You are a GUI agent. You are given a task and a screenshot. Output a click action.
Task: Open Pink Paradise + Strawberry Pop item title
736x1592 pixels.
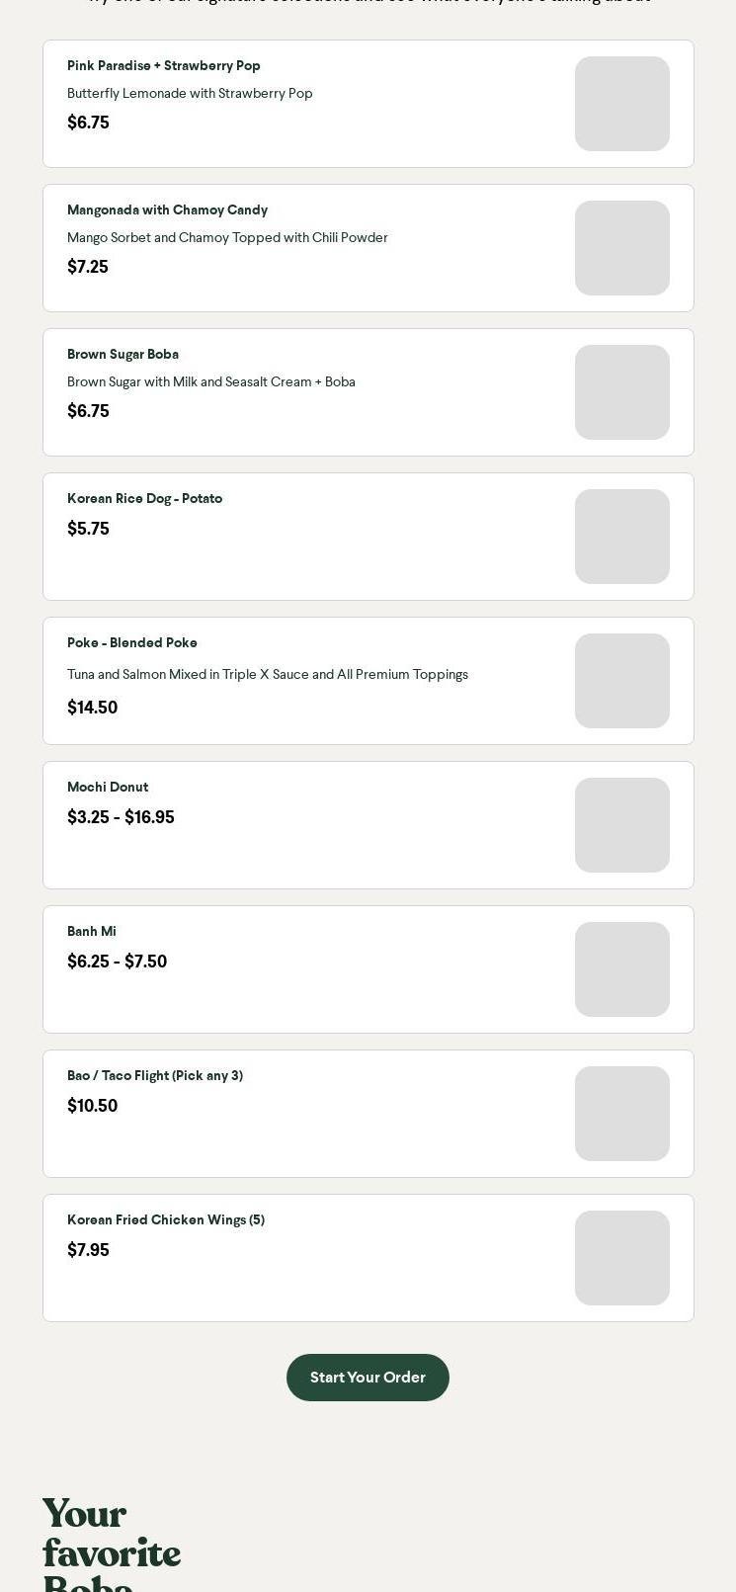point(164,66)
